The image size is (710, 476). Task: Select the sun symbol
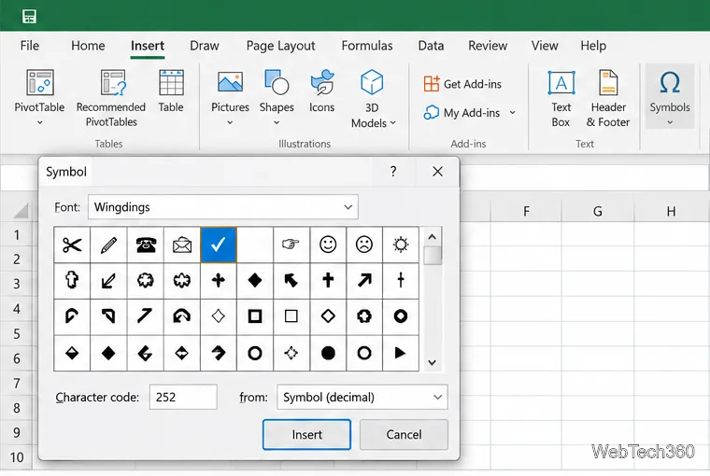pyautogui.click(x=401, y=245)
